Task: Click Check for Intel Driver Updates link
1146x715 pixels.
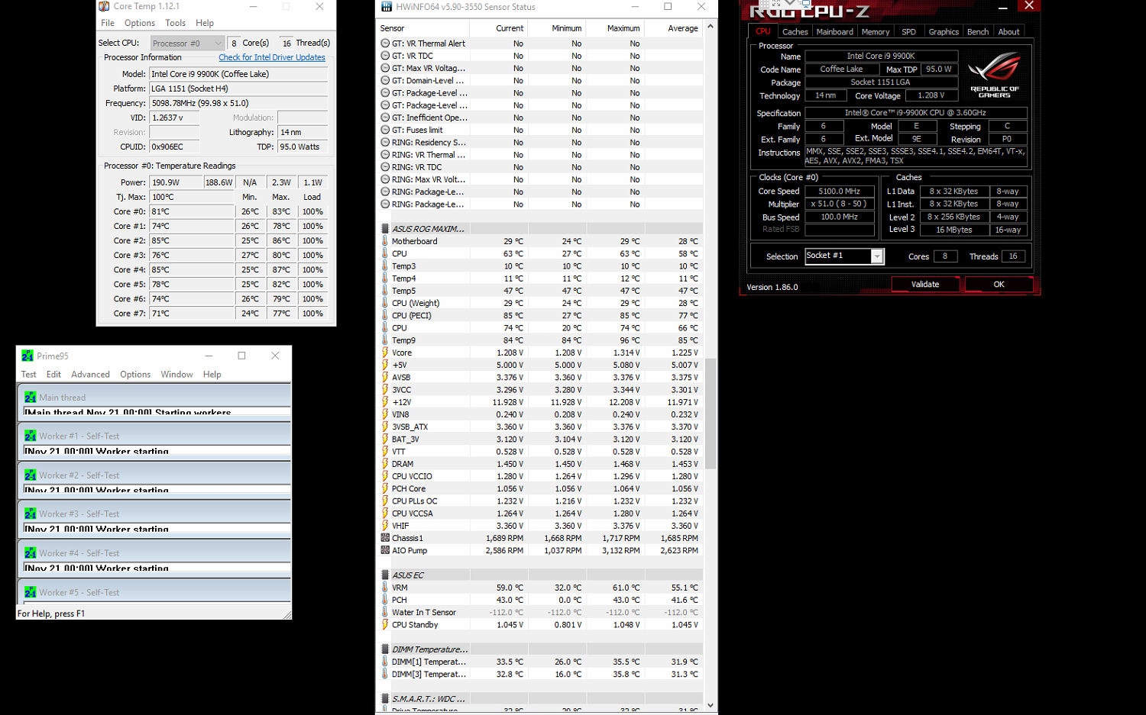Action: (x=271, y=57)
